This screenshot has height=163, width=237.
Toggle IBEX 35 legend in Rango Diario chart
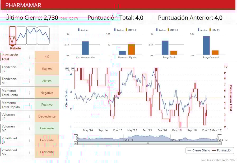point(173,30)
